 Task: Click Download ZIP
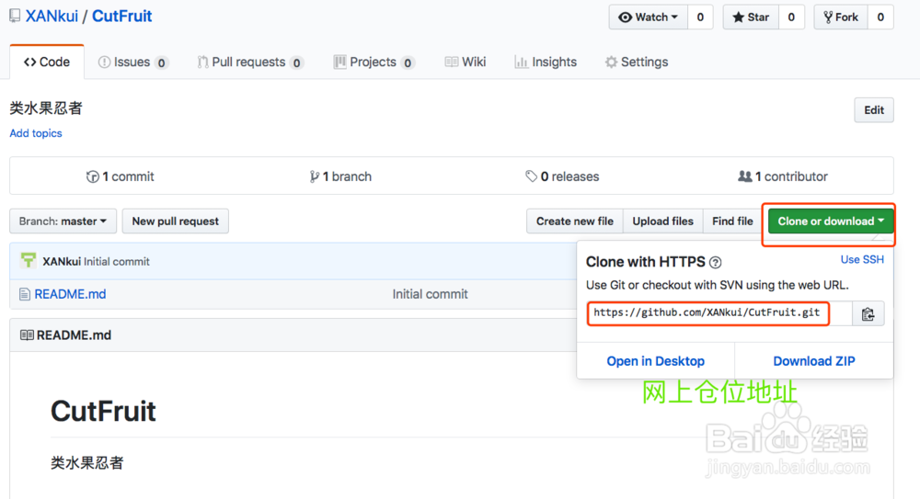814,360
